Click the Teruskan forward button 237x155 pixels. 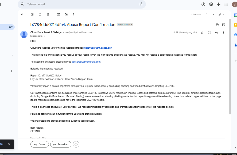[61, 144]
